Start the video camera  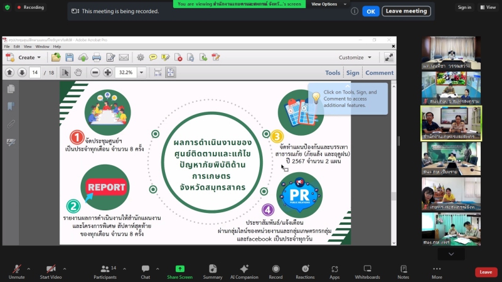[50, 269]
